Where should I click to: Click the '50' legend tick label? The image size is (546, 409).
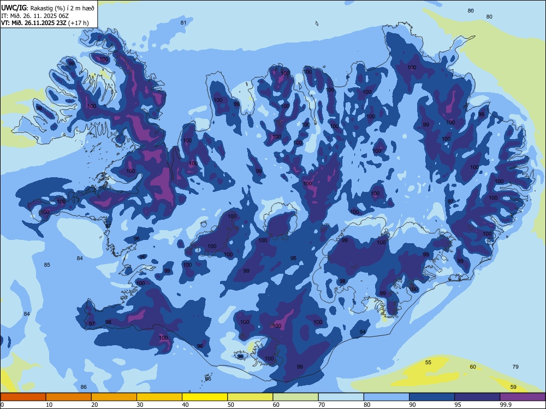230,405
